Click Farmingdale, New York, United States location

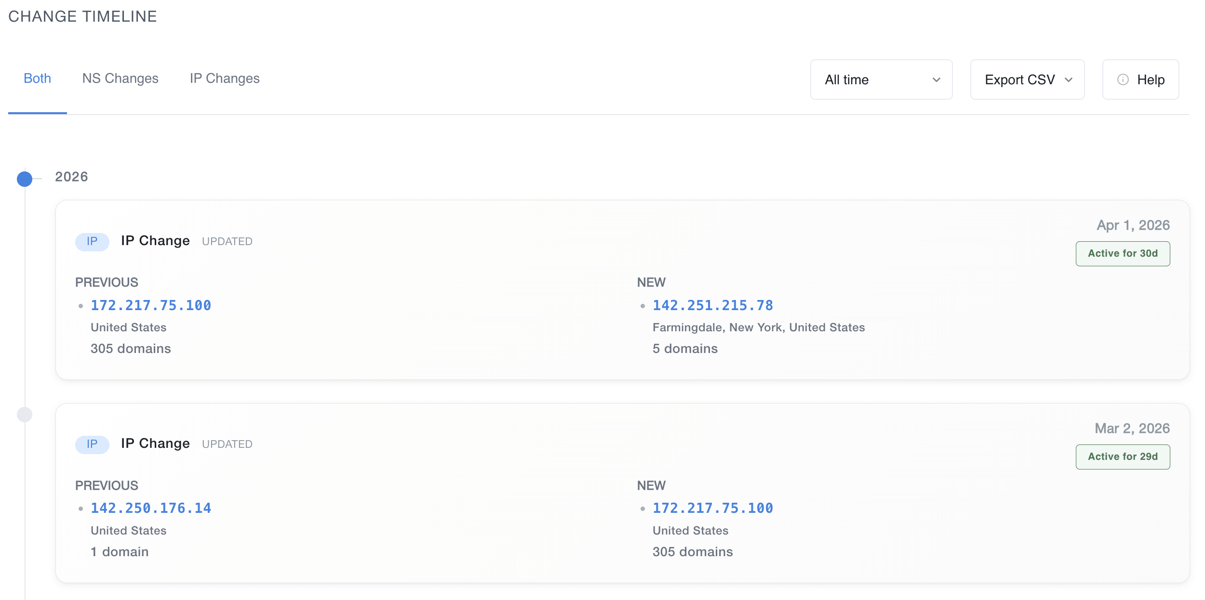tap(759, 327)
